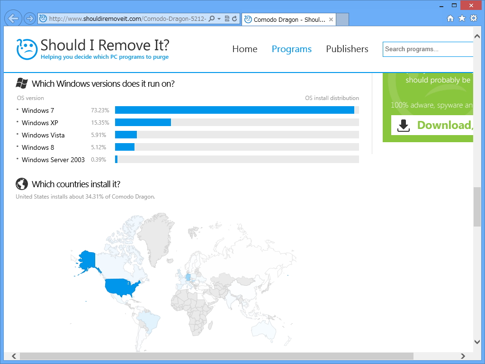Screen dimensions: 485x364
Task: Click the Windows XP distribution bar
Action: [237, 122]
